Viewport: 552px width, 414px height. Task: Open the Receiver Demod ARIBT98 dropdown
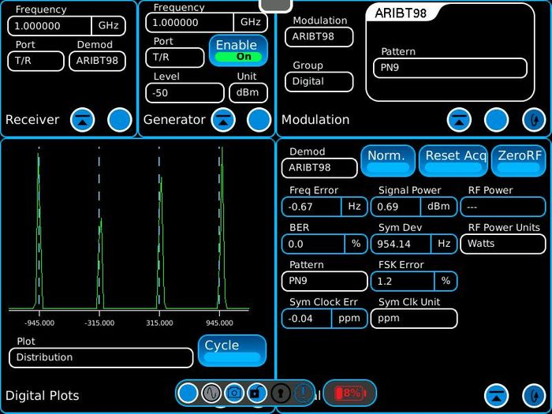pos(97,62)
